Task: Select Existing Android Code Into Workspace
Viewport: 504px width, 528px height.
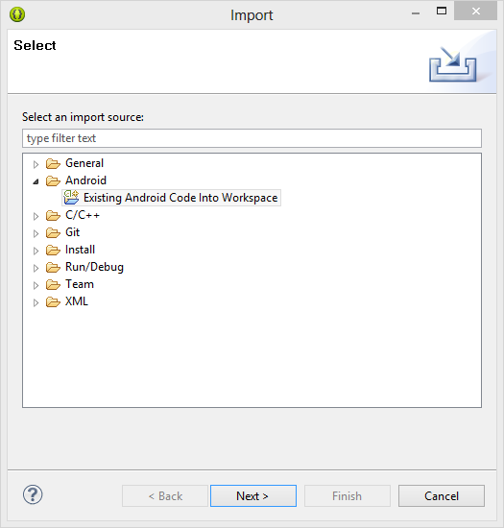Action: [x=180, y=198]
